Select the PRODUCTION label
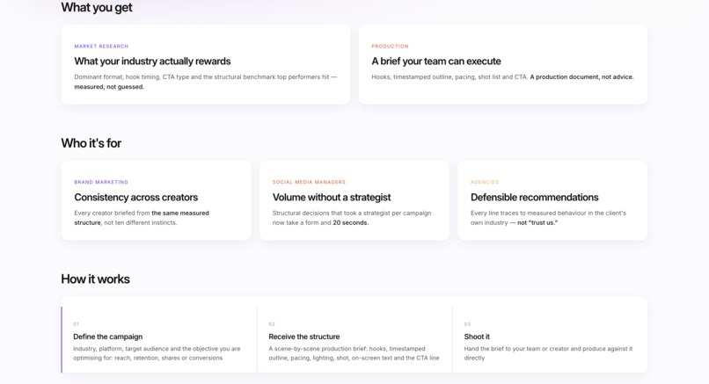 (390, 46)
